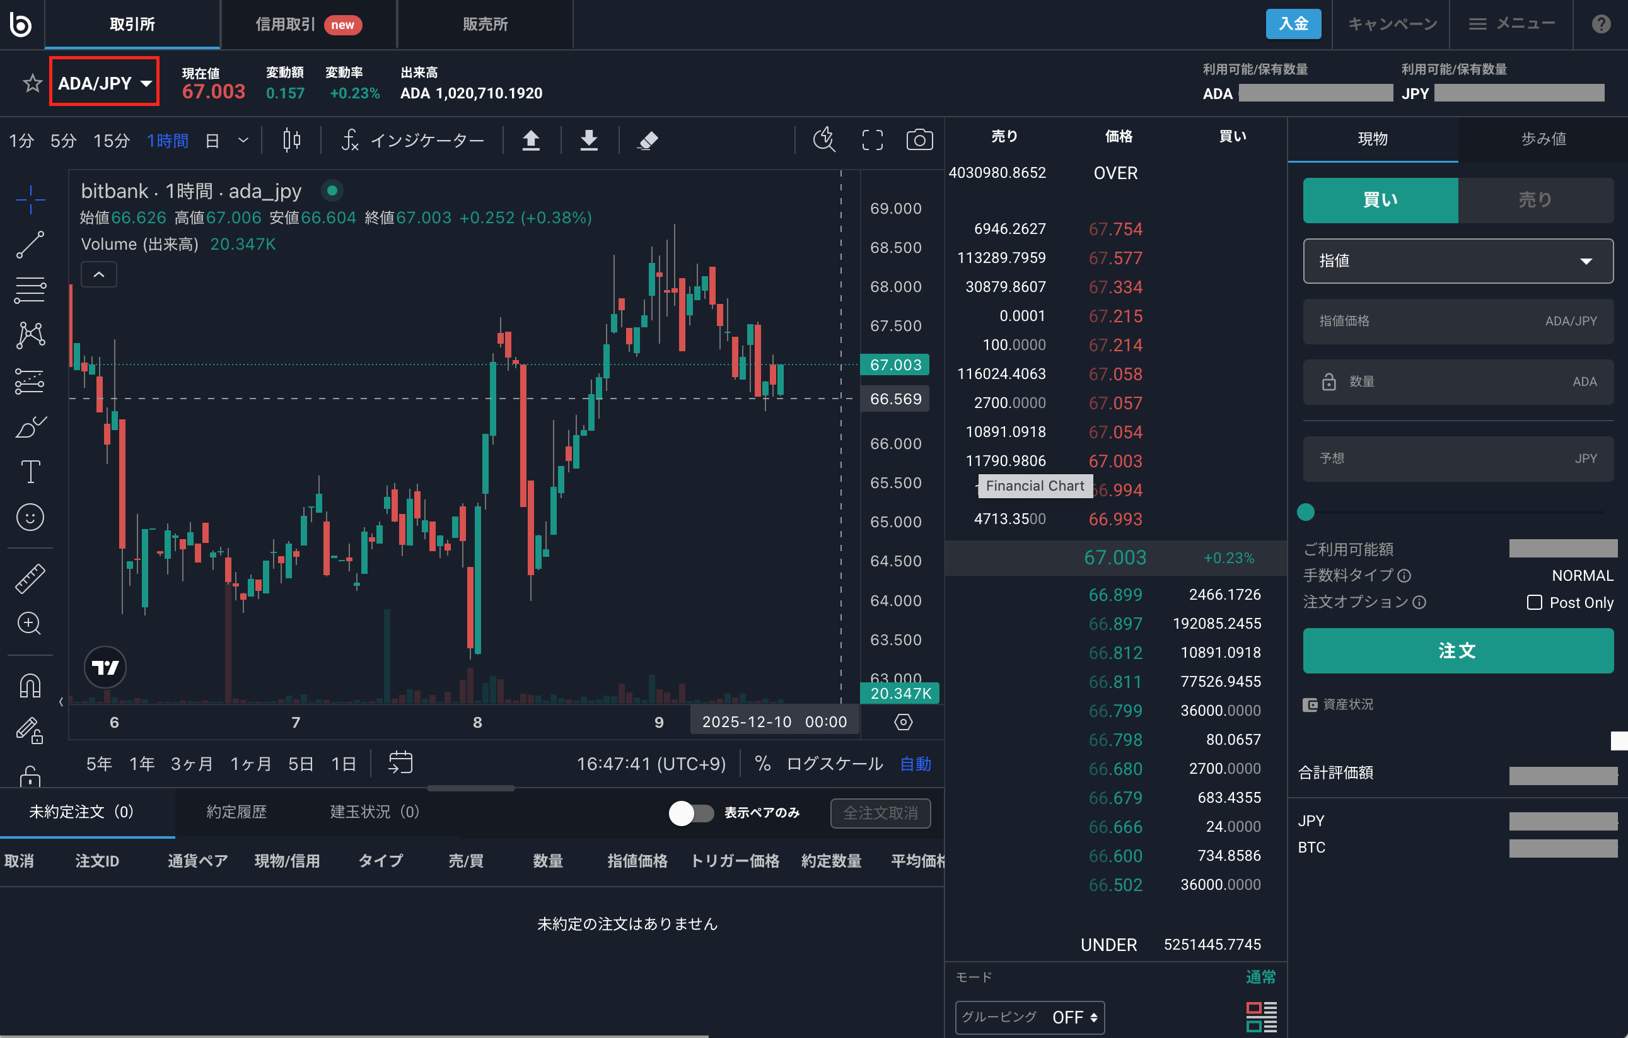The height and width of the screenshot is (1038, 1628).
Task: Select the trend line drawing tool
Action: [30, 245]
